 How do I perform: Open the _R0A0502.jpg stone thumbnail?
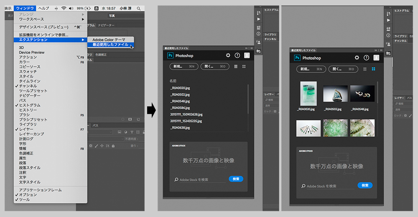[x=335, y=94]
